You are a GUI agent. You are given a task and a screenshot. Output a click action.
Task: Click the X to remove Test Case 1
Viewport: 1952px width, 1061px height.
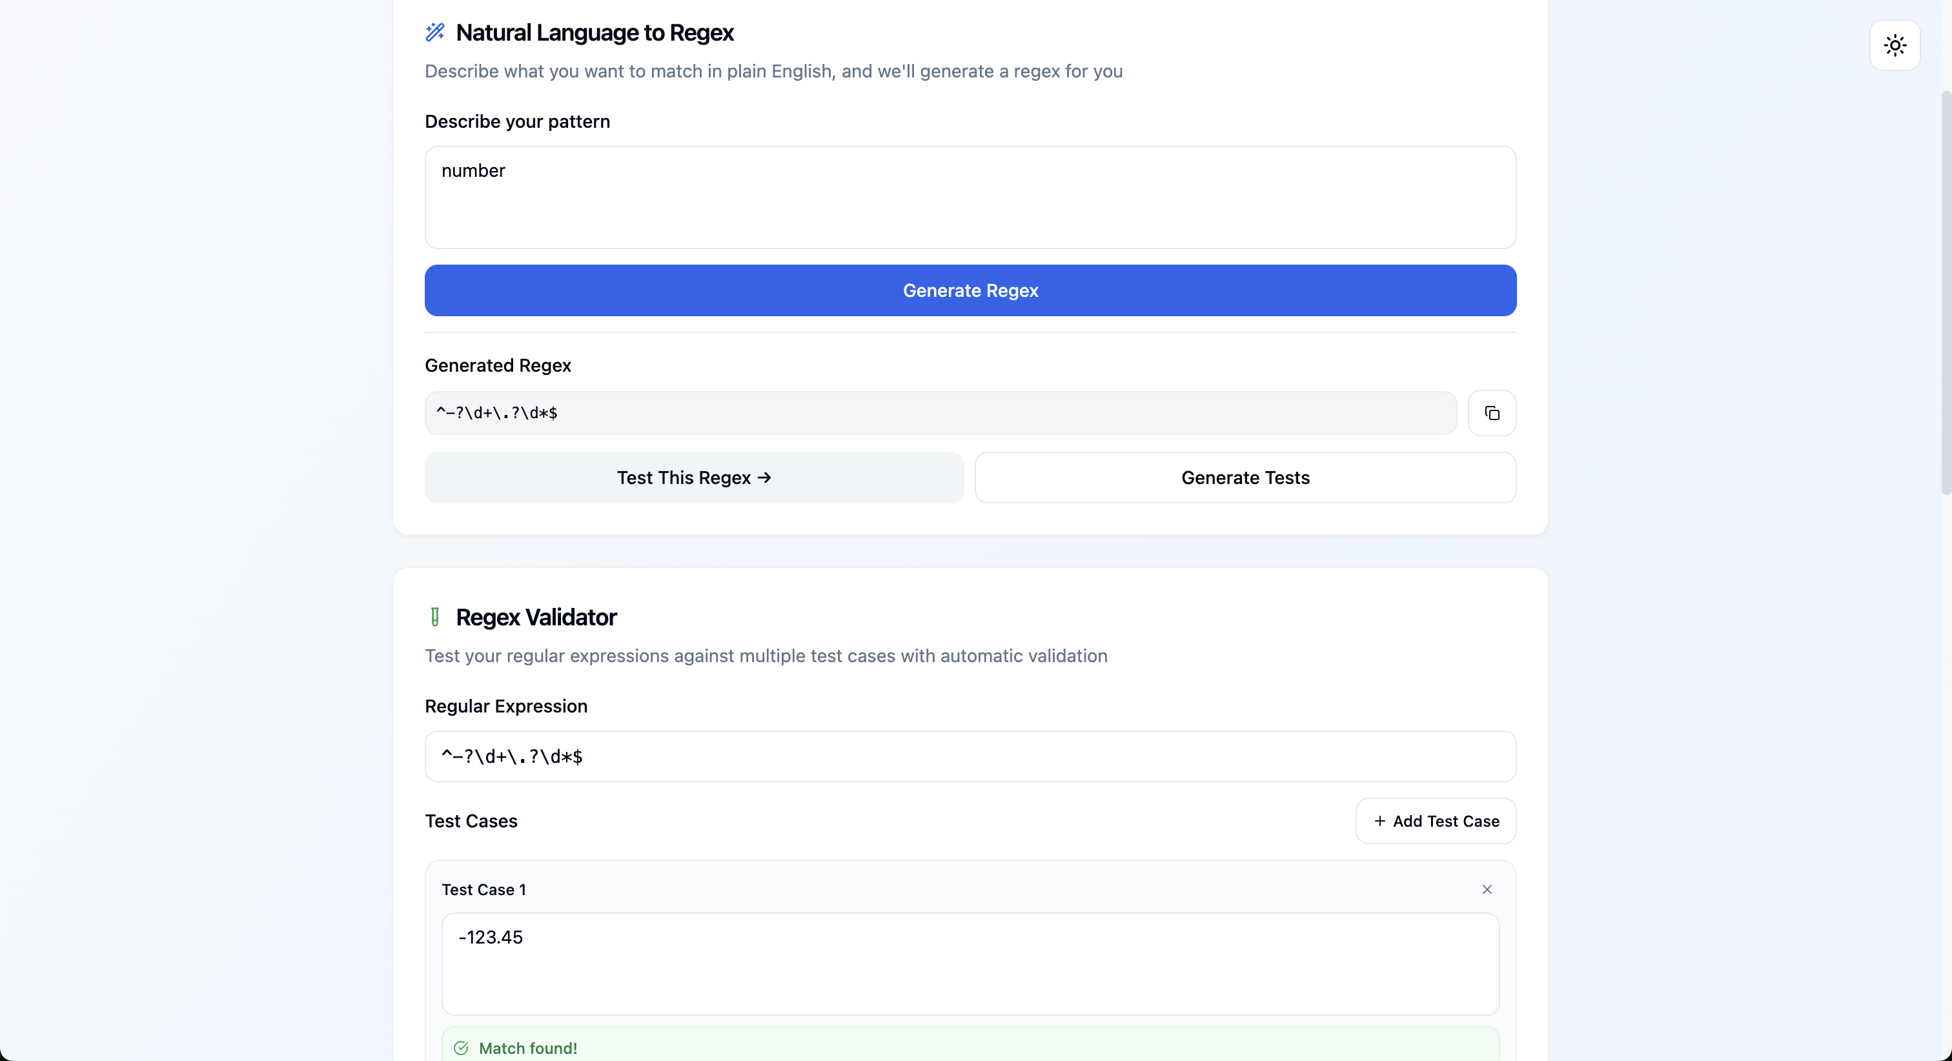(1487, 889)
